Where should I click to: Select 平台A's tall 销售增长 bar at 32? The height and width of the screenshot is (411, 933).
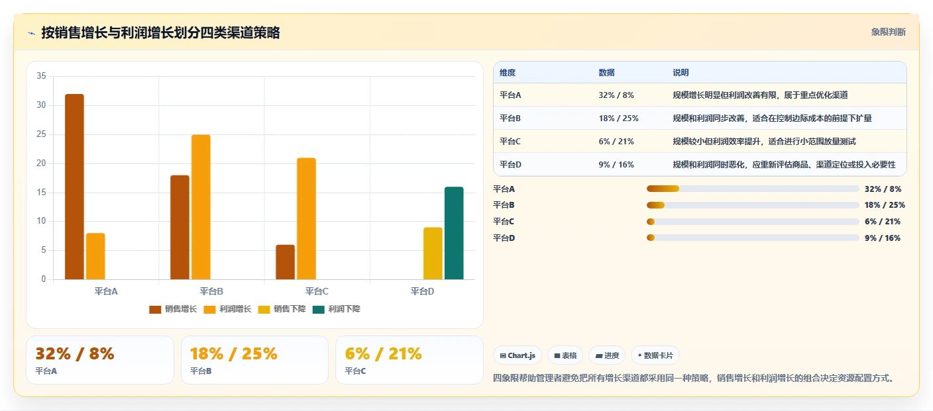point(74,187)
